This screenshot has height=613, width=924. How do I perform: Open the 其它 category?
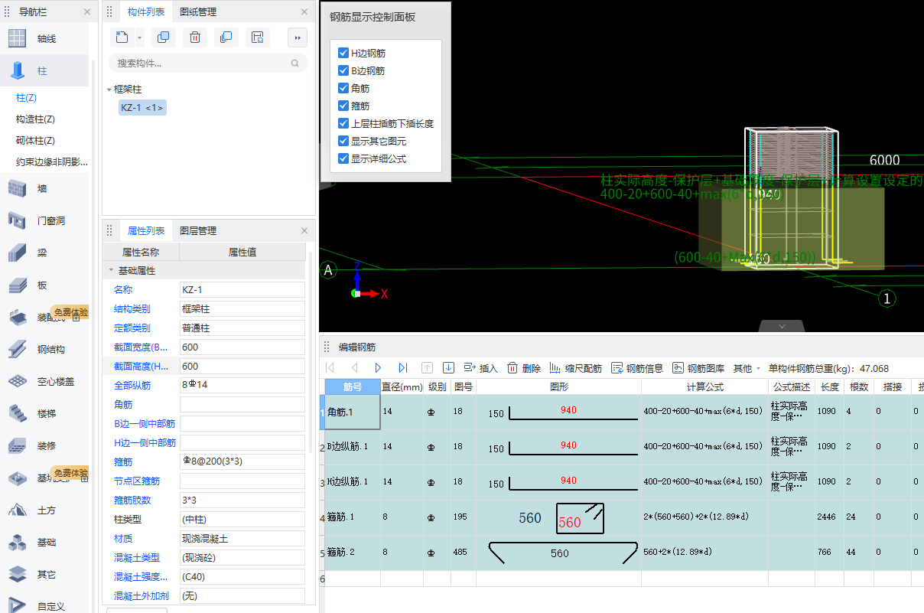tap(46, 574)
